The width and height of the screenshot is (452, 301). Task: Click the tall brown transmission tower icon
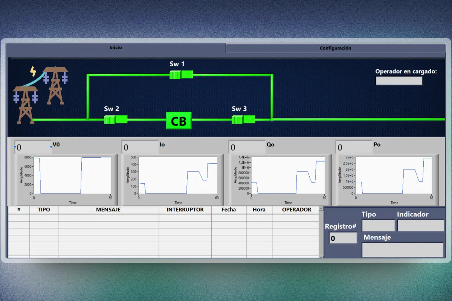click(56, 87)
